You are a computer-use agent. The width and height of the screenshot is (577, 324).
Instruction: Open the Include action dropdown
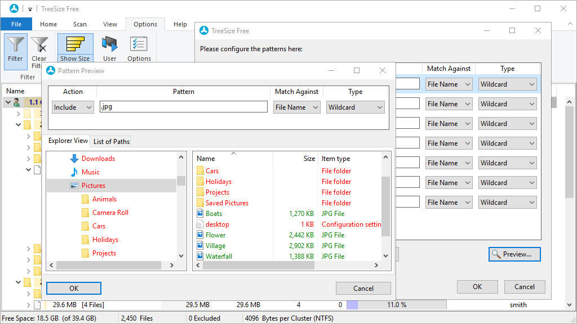point(73,107)
